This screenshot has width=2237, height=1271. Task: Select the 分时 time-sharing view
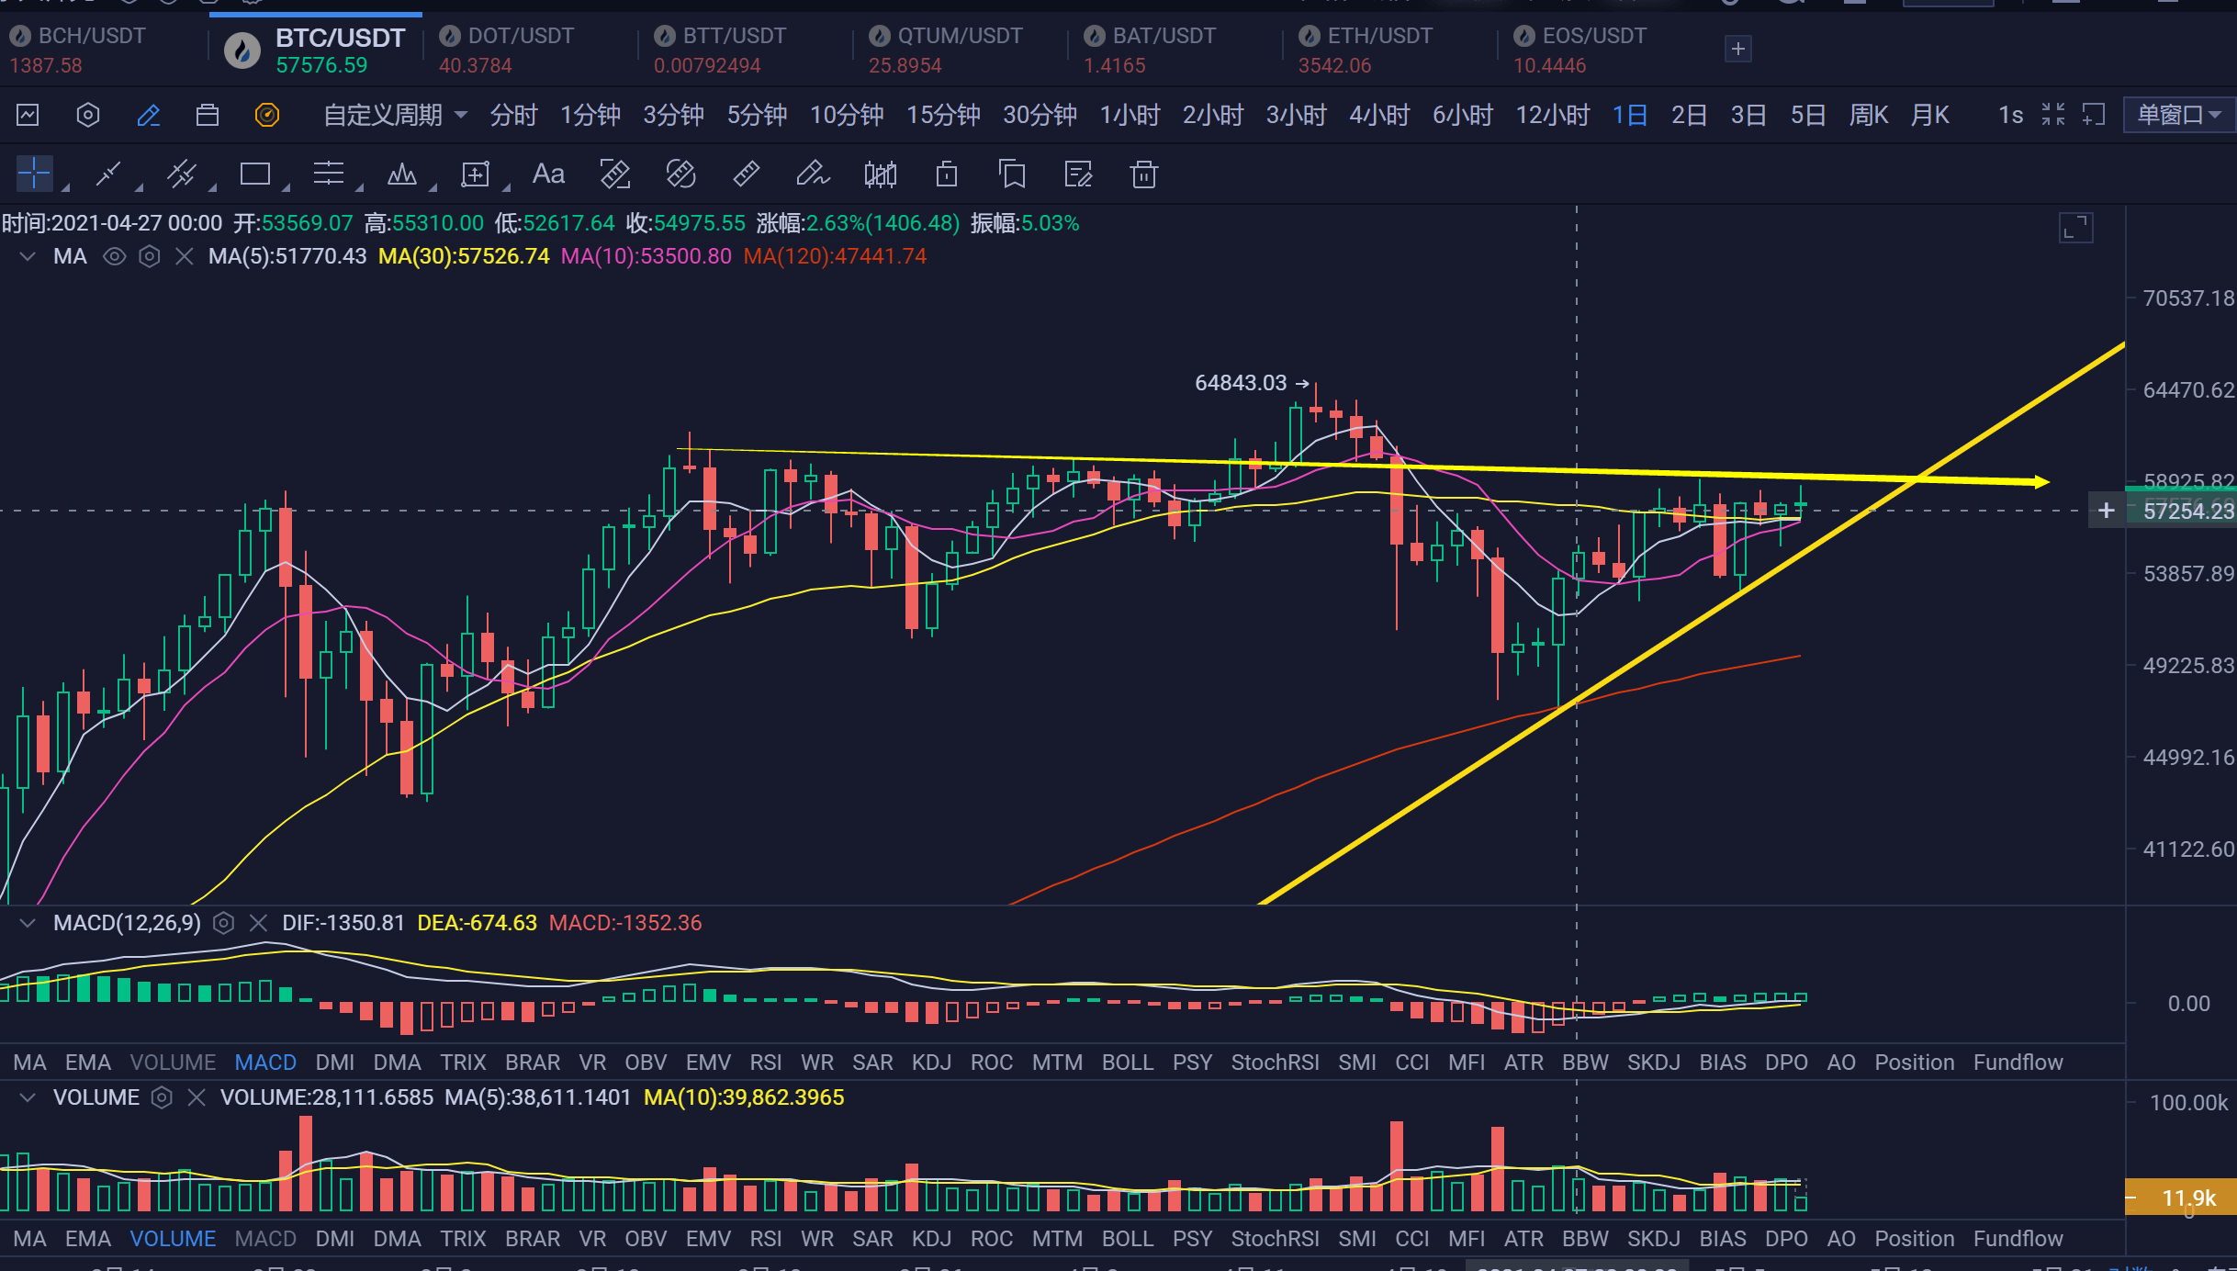click(x=512, y=115)
